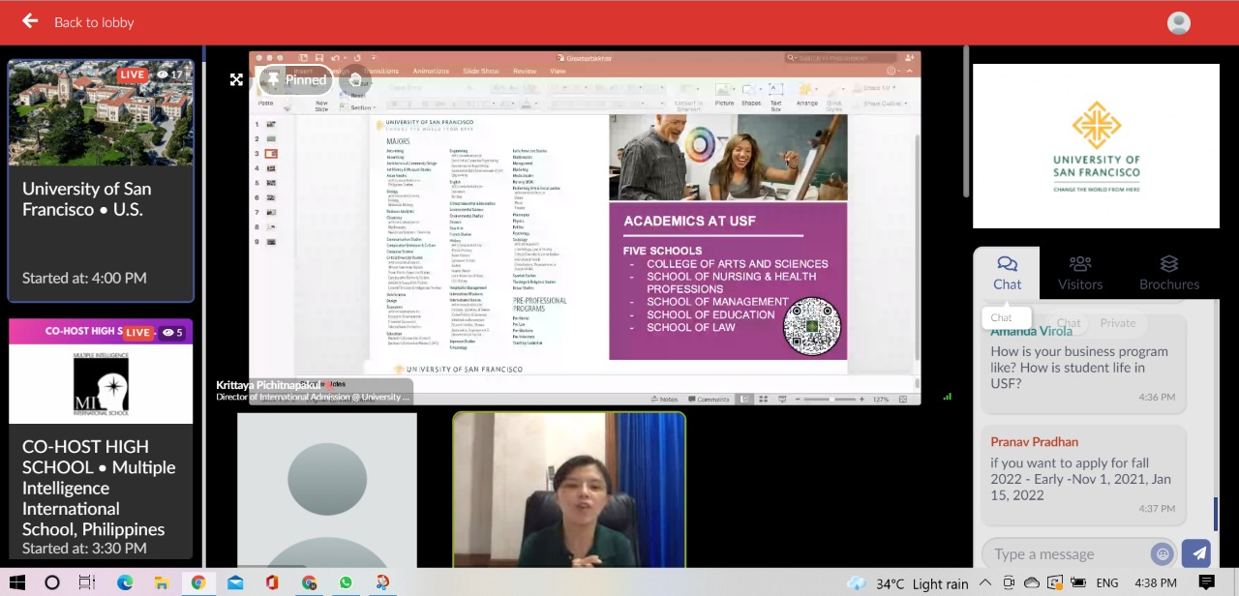Click the back arrow to lobby
The width and height of the screenshot is (1239, 596).
(x=30, y=21)
